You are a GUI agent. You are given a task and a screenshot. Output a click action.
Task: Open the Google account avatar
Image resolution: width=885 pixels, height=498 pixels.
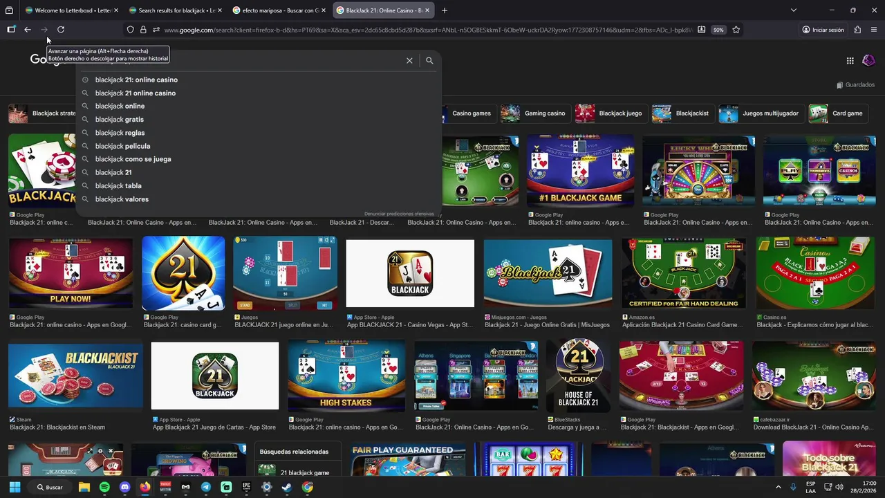pos(869,61)
